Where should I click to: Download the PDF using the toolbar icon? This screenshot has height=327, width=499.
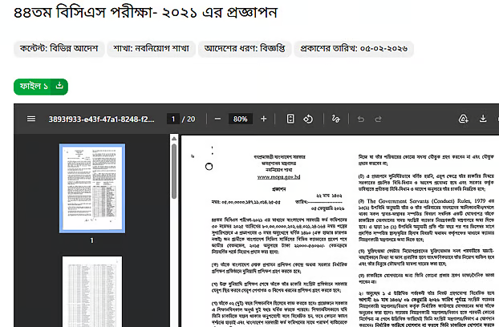[484, 119]
